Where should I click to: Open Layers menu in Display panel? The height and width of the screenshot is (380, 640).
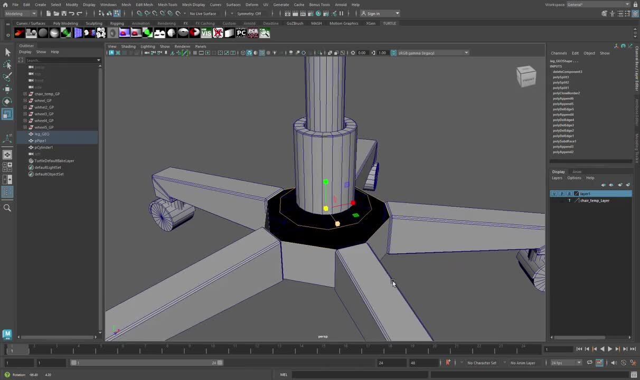click(x=557, y=178)
